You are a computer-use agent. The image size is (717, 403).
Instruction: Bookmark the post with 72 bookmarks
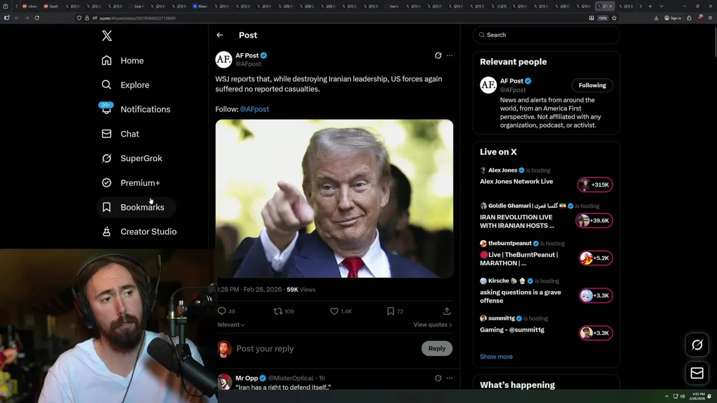click(390, 311)
